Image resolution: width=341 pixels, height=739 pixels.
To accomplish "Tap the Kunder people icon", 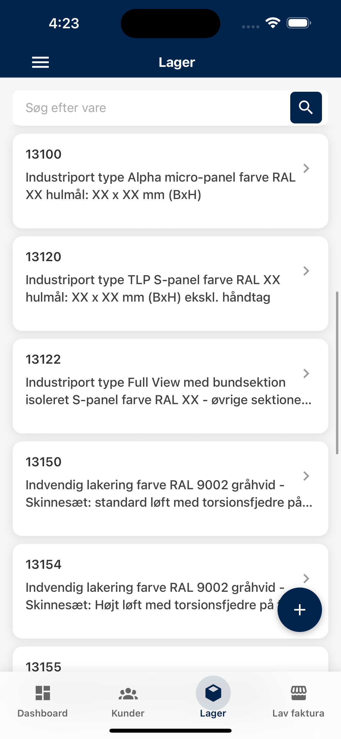I will [128, 693].
